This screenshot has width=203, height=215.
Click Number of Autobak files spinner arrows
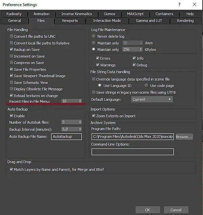click(80, 122)
